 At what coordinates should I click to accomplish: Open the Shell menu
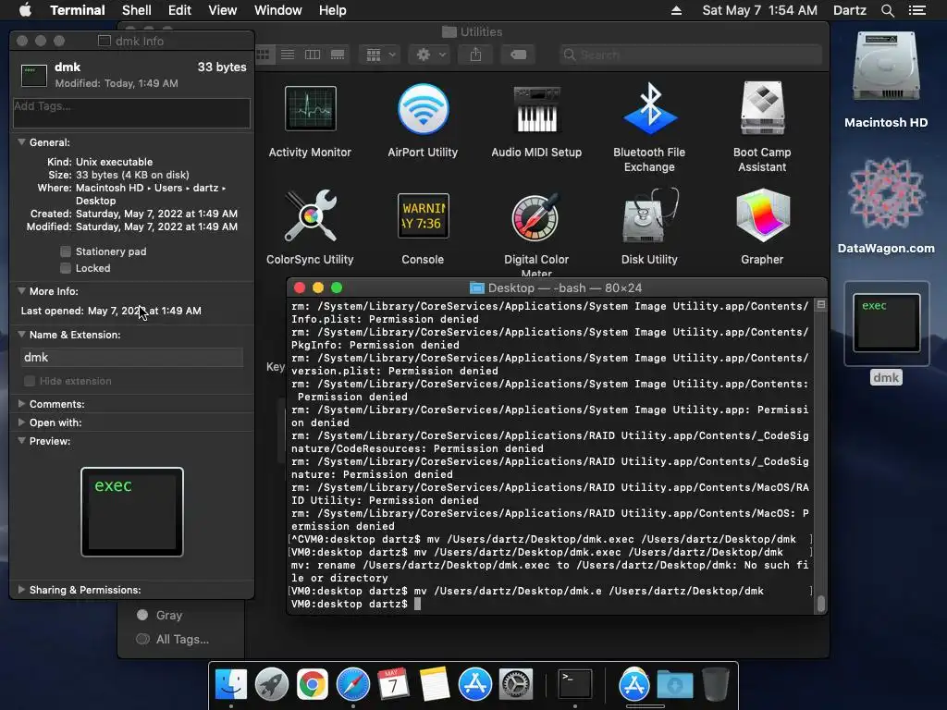point(137,10)
